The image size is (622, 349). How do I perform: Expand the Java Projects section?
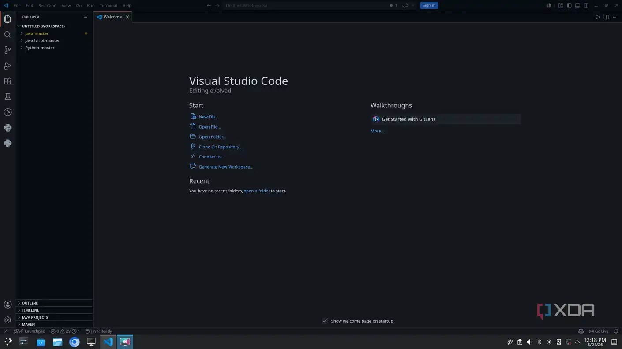click(x=54, y=317)
